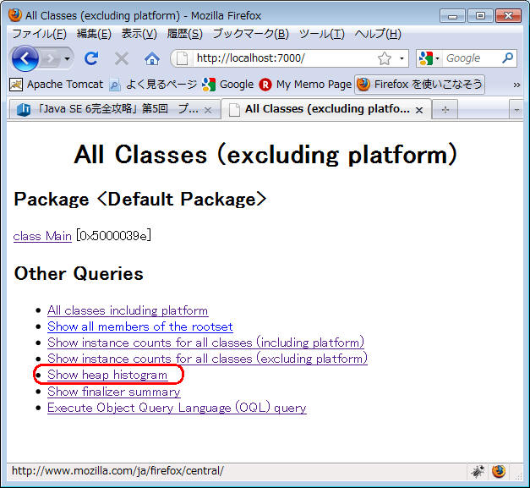
Task: Open the class Main link
Action: (42, 236)
